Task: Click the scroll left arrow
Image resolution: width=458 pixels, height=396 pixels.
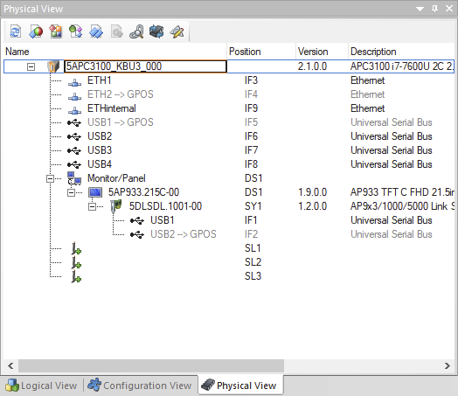Action: [10, 365]
